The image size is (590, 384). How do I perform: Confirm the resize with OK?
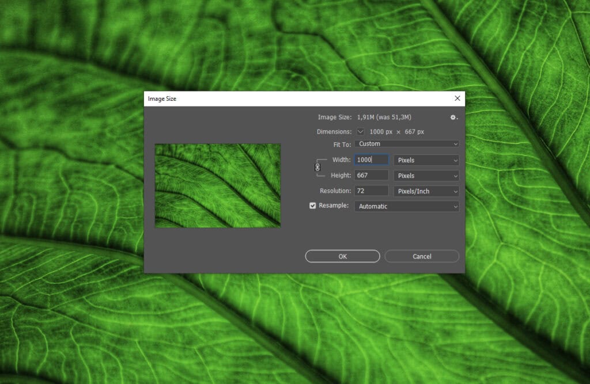(342, 256)
